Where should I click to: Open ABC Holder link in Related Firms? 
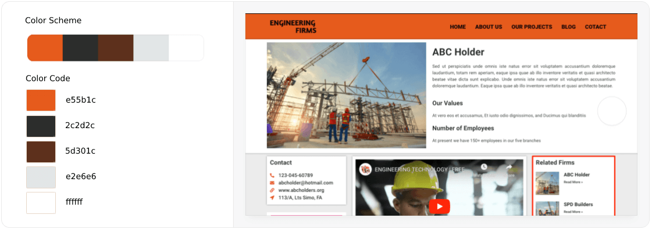[x=576, y=175]
